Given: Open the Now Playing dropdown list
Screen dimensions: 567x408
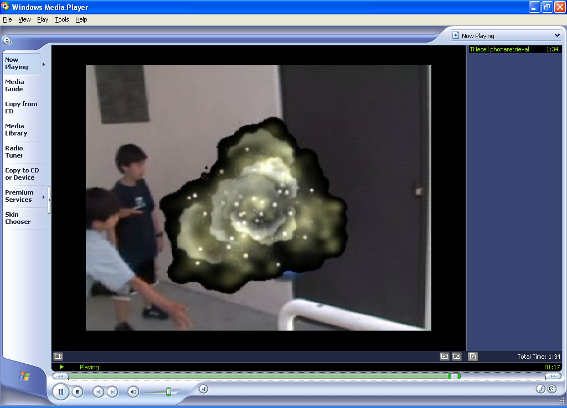Looking at the screenshot, I should pyautogui.click(x=557, y=35).
